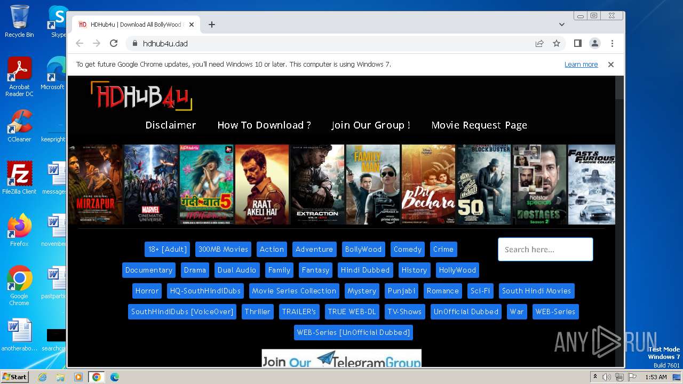Viewport: 683px width, 384px height.
Task: Click the HDHub4u site logo
Action: [x=141, y=96]
